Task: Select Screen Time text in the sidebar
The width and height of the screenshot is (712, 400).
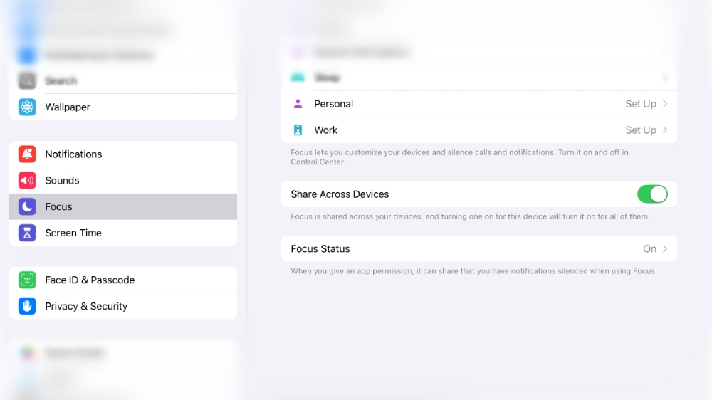Action: pos(73,233)
